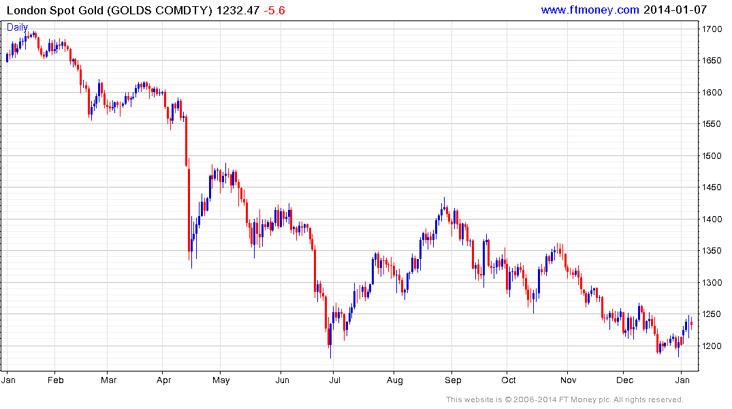
Task: Click the 2014-01-07 date text
Action: pyautogui.click(x=675, y=10)
